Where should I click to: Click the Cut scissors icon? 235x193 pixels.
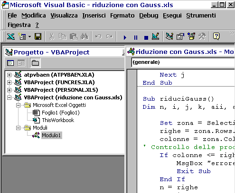click(51, 36)
